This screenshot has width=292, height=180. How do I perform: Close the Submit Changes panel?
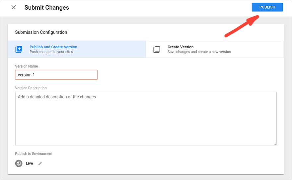[14, 7]
